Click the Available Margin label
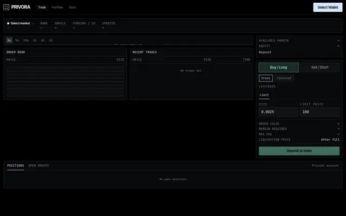The image size is (346, 216). coord(274,40)
